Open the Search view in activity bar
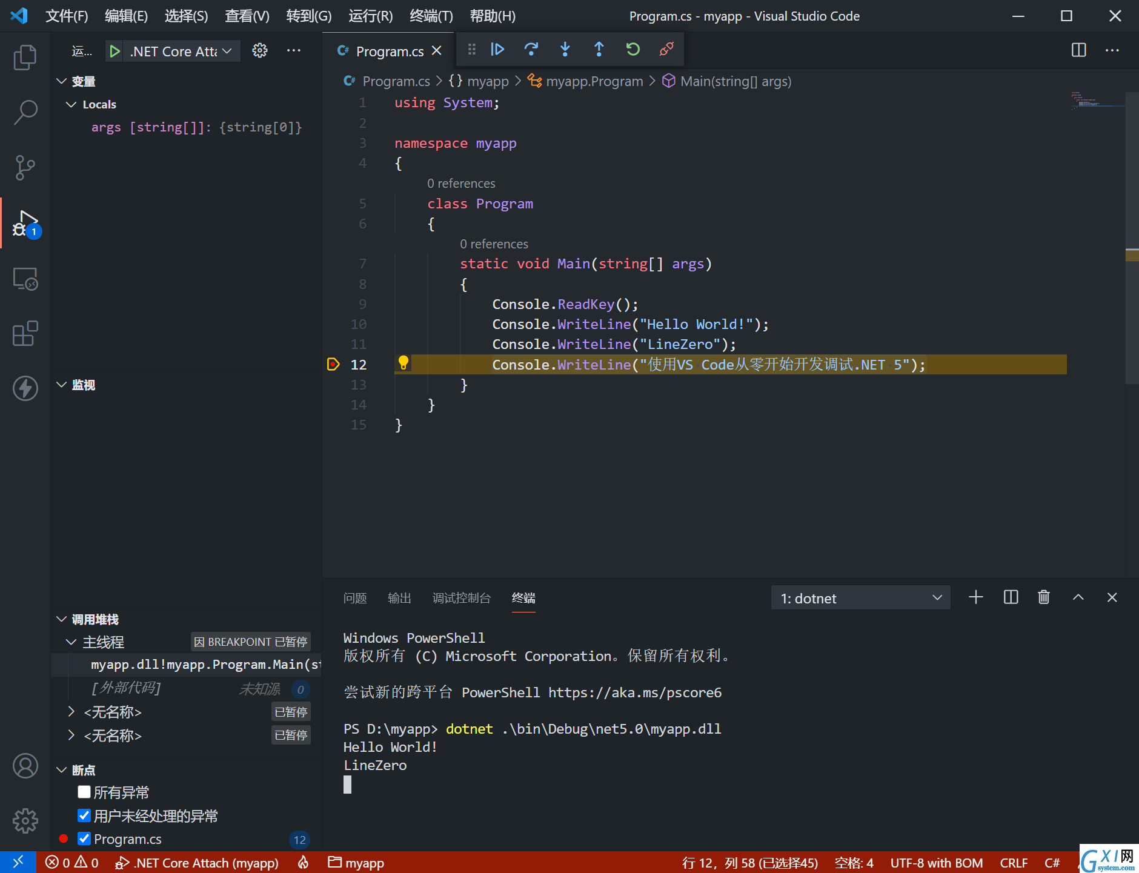Viewport: 1139px width, 873px height. (x=25, y=113)
